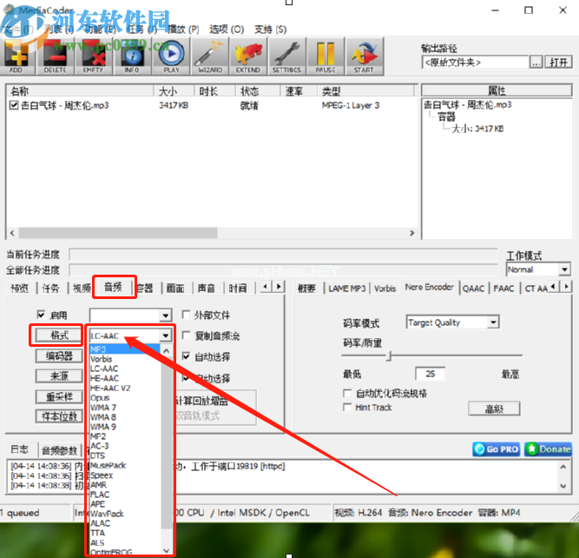This screenshot has width=579, height=558.
Task: Switch to the 音频 tab
Action: pyautogui.click(x=114, y=288)
